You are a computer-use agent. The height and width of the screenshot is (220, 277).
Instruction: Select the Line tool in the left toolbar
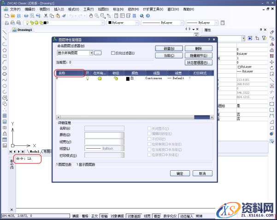pyautogui.click(x=4, y=33)
